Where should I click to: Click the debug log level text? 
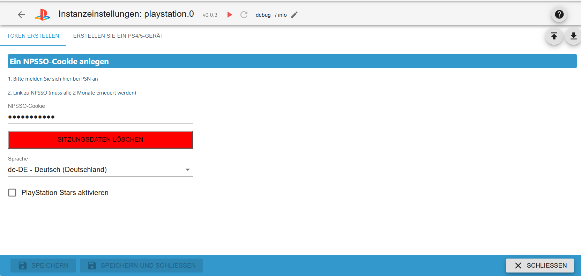263,15
